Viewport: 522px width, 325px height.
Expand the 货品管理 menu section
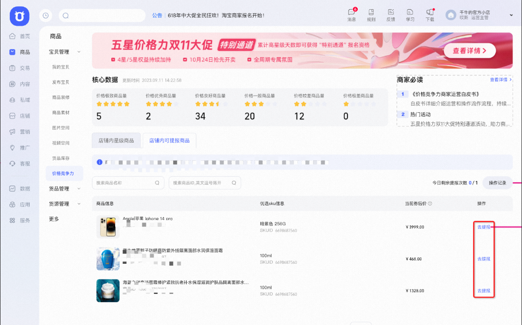click(79, 188)
